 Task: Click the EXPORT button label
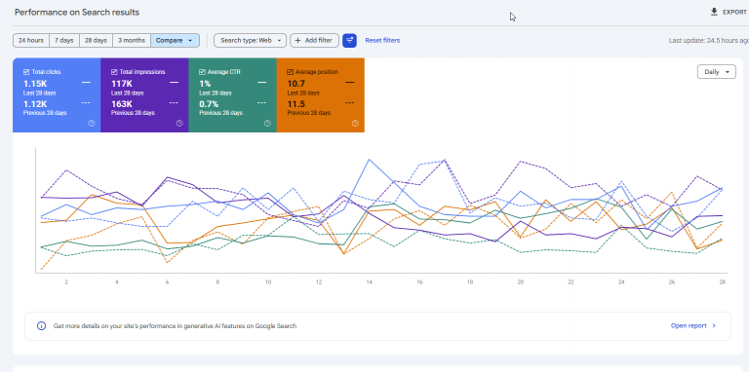(x=734, y=13)
